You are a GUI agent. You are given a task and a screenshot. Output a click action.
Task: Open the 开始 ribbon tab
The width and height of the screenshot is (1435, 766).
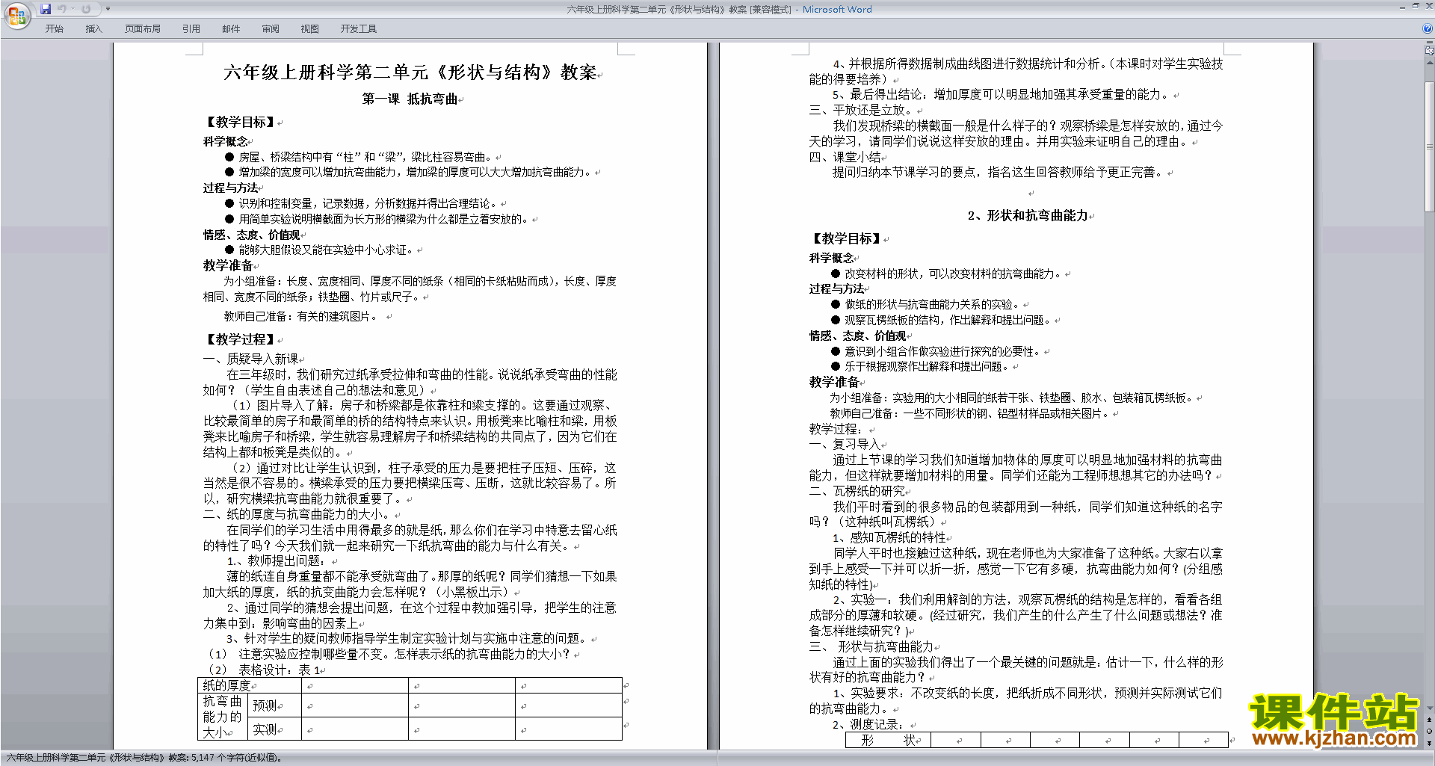coord(54,29)
